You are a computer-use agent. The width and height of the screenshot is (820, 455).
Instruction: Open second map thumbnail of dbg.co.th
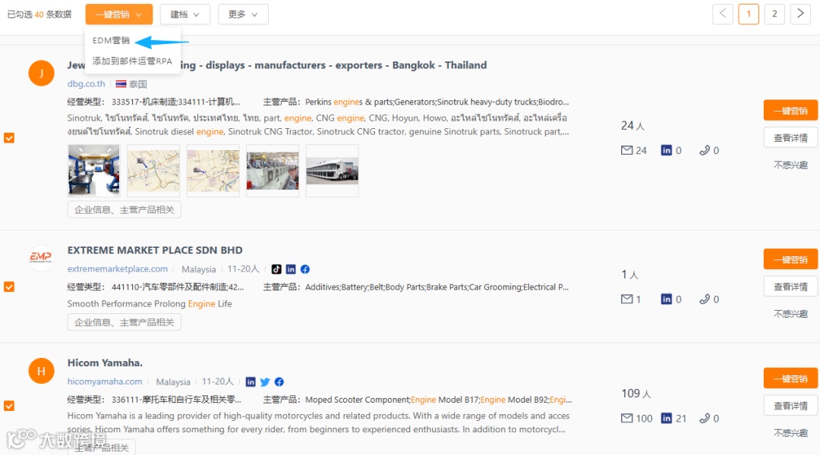213,171
